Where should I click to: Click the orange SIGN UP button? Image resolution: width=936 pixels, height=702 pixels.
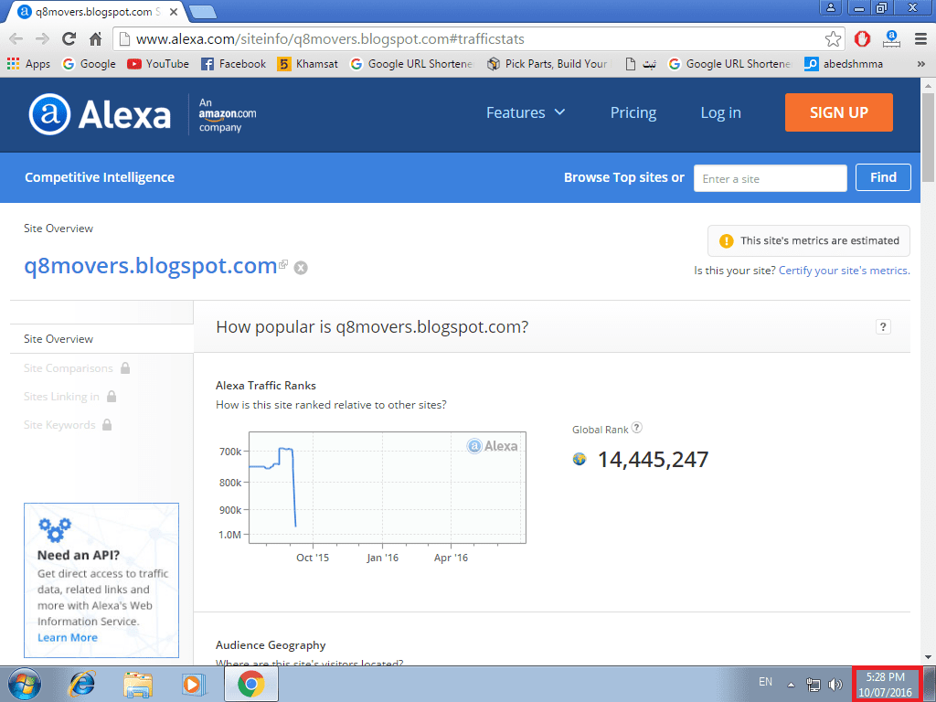tap(839, 112)
